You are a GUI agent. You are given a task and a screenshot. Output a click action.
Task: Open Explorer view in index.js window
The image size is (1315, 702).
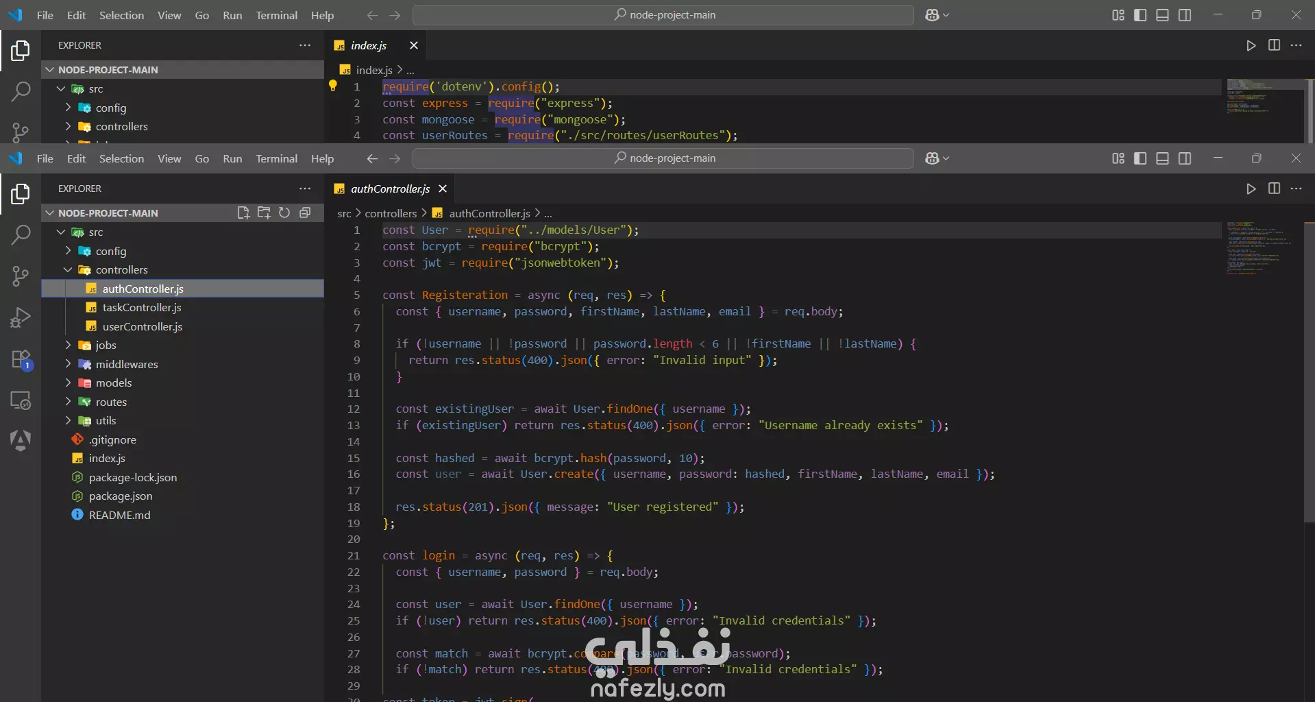21,51
